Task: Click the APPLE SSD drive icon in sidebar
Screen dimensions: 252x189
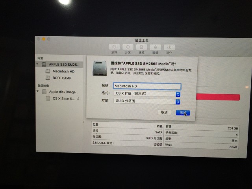Action: point(44,64)
